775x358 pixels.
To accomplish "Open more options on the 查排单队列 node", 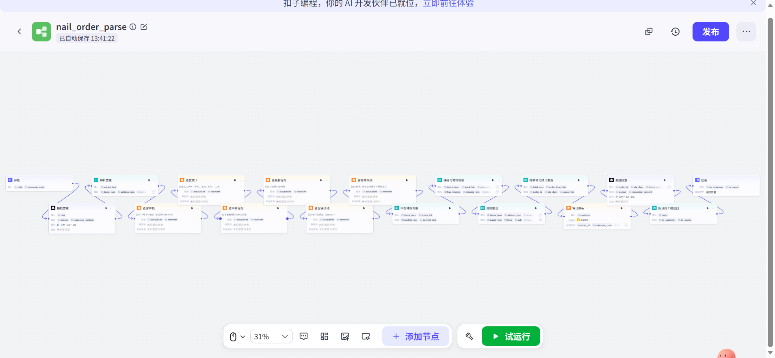I will coord(412,180).
